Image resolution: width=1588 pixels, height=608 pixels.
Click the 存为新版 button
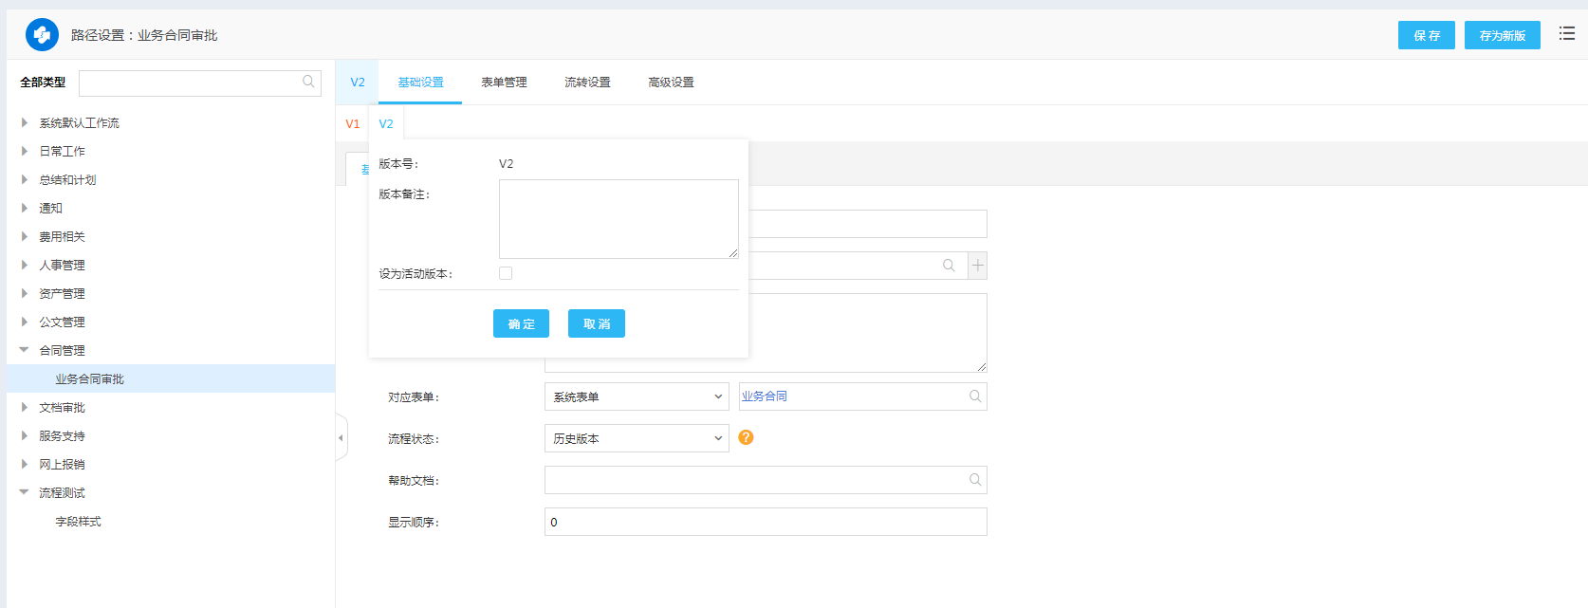pos(1502,35)
